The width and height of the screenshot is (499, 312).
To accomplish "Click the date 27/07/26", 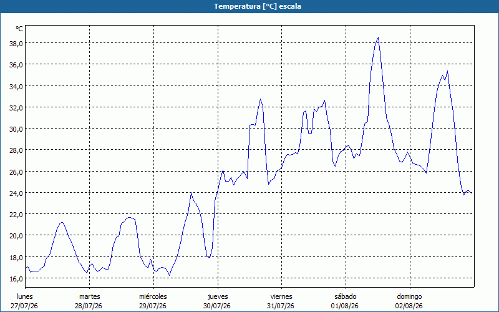I will (24, 306).
